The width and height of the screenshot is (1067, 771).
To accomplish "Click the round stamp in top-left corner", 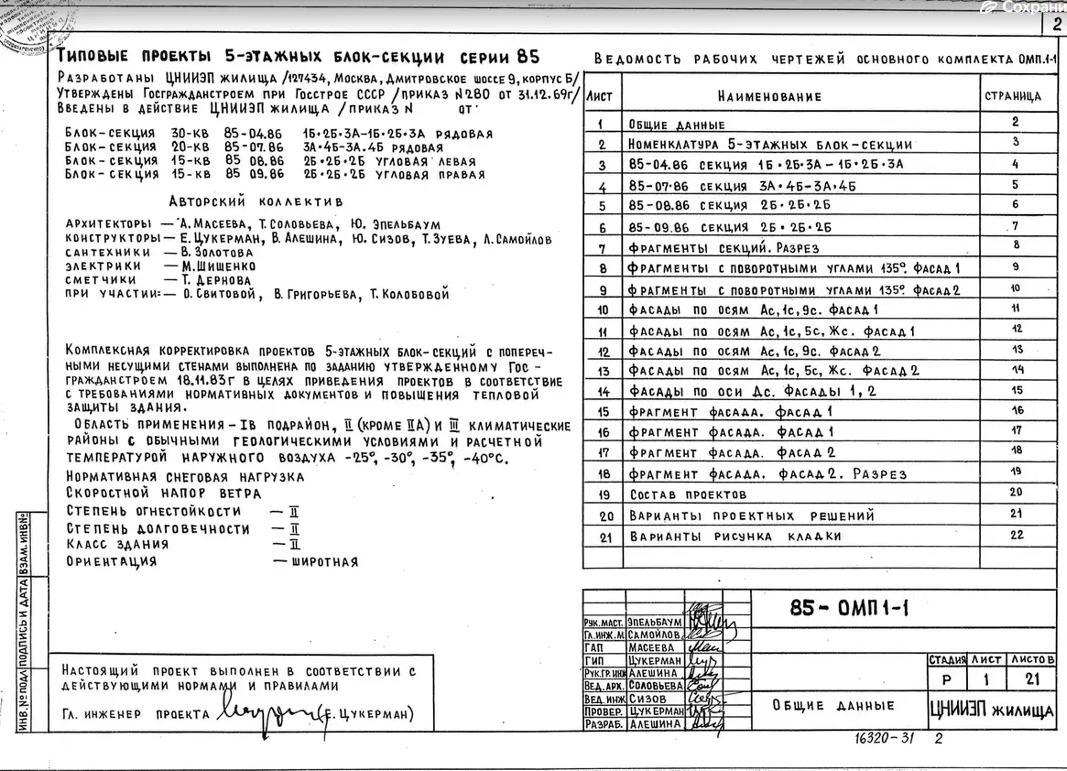I will [x=25, y=27].
